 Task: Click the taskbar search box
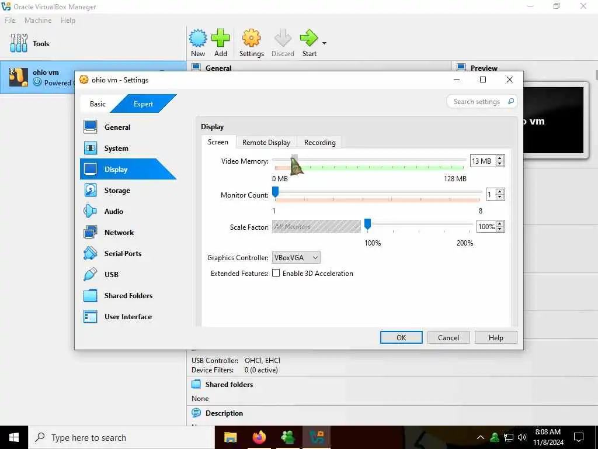point(121,437)
